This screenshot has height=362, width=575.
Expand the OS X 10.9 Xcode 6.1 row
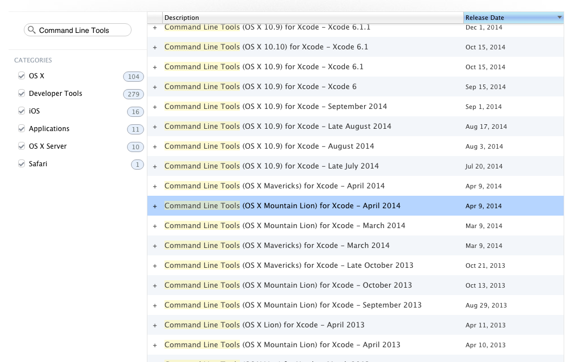click(x=155, y=67)
